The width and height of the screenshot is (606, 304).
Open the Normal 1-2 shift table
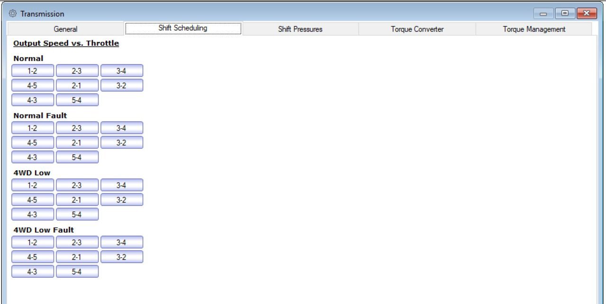point(33,71)
